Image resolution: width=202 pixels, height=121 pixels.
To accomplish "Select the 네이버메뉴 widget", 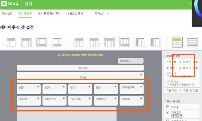I will point(131,61).
